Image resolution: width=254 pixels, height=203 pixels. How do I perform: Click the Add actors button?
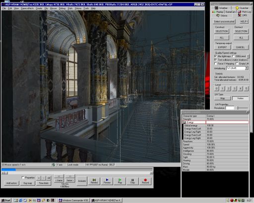tap(11, 183)
